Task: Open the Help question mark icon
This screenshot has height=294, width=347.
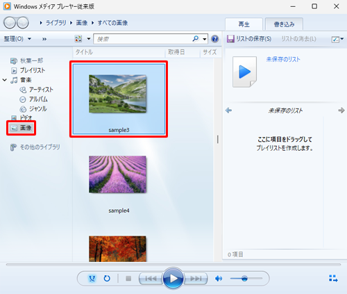Action: pos(215,39)
